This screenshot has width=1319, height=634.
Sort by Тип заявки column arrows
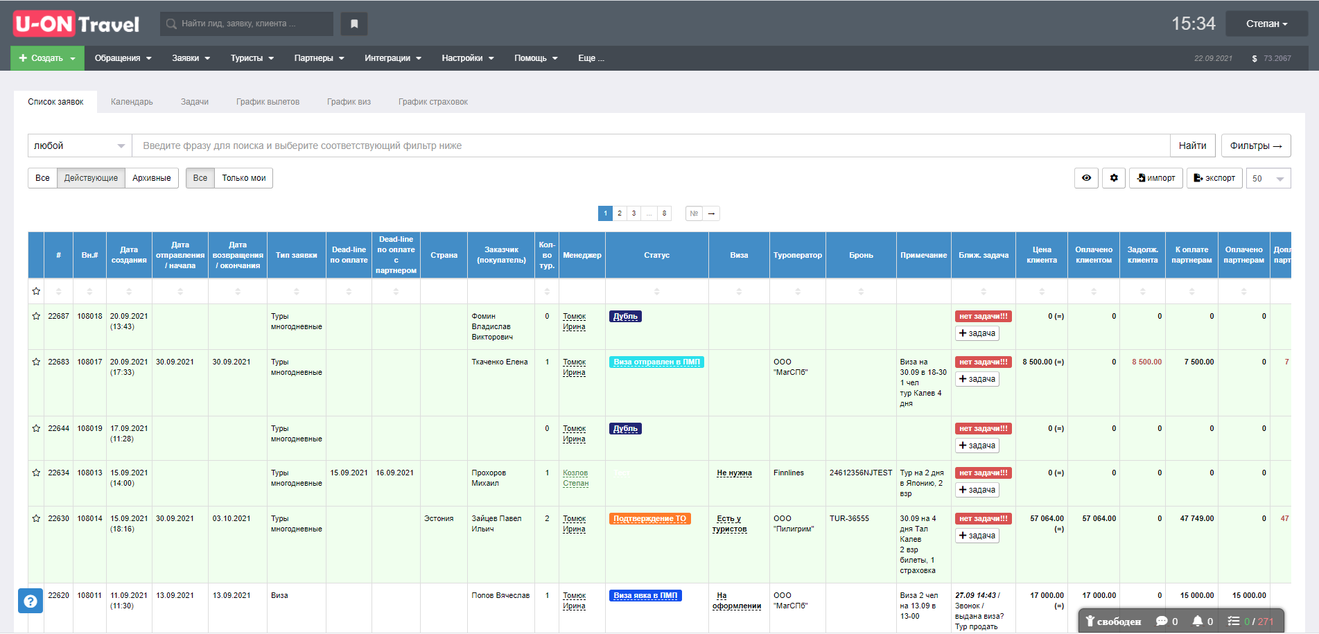click(297, 292)
